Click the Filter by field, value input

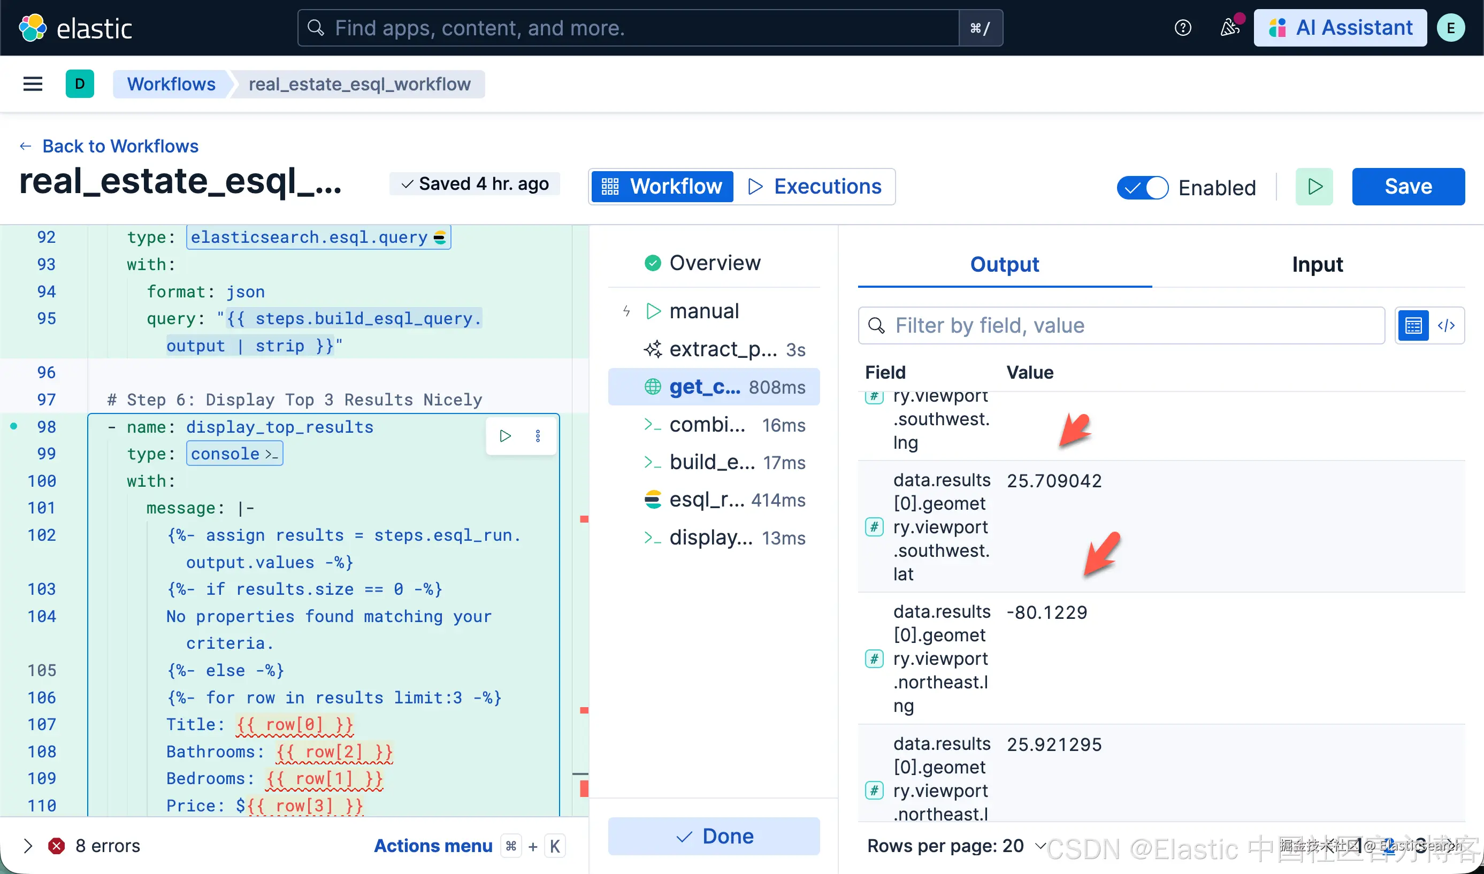[x=1121, y=326]
